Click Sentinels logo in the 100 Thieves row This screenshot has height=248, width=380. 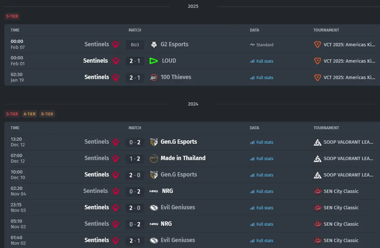pyautogui.click(x=116, y=77)
